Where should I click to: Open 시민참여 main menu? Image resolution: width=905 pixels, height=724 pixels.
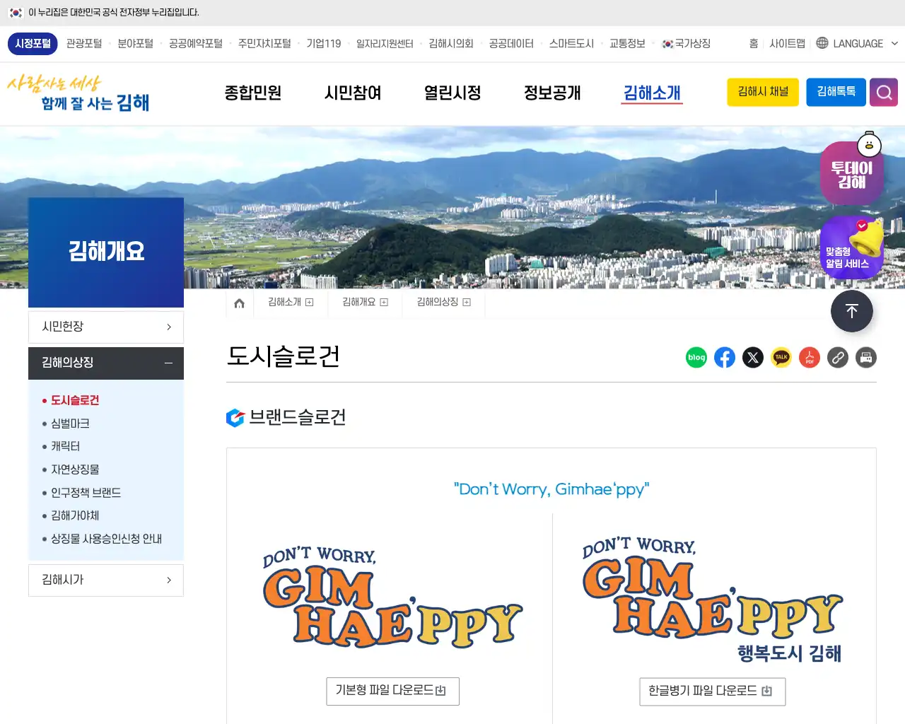[x=353, y=93]
